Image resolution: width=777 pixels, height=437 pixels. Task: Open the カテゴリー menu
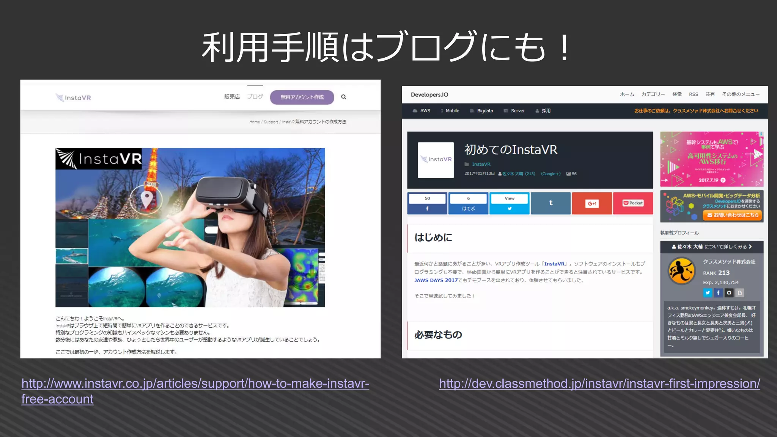coord(653,94)
